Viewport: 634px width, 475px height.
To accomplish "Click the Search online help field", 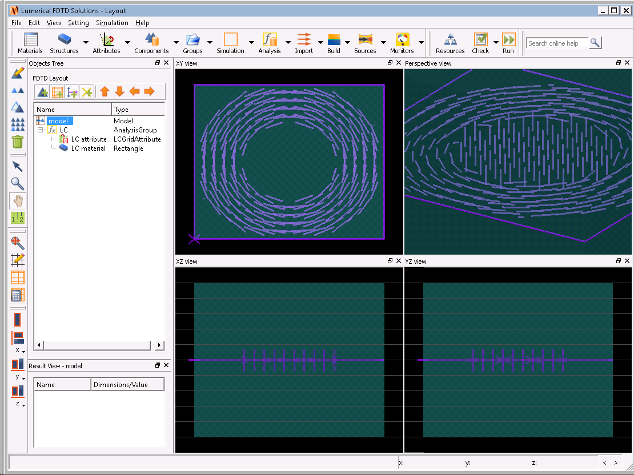I will pos(557,43).
